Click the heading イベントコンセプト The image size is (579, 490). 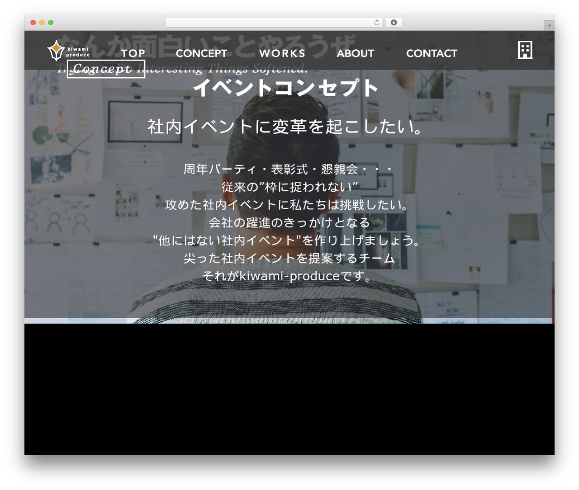click(286, 88)
